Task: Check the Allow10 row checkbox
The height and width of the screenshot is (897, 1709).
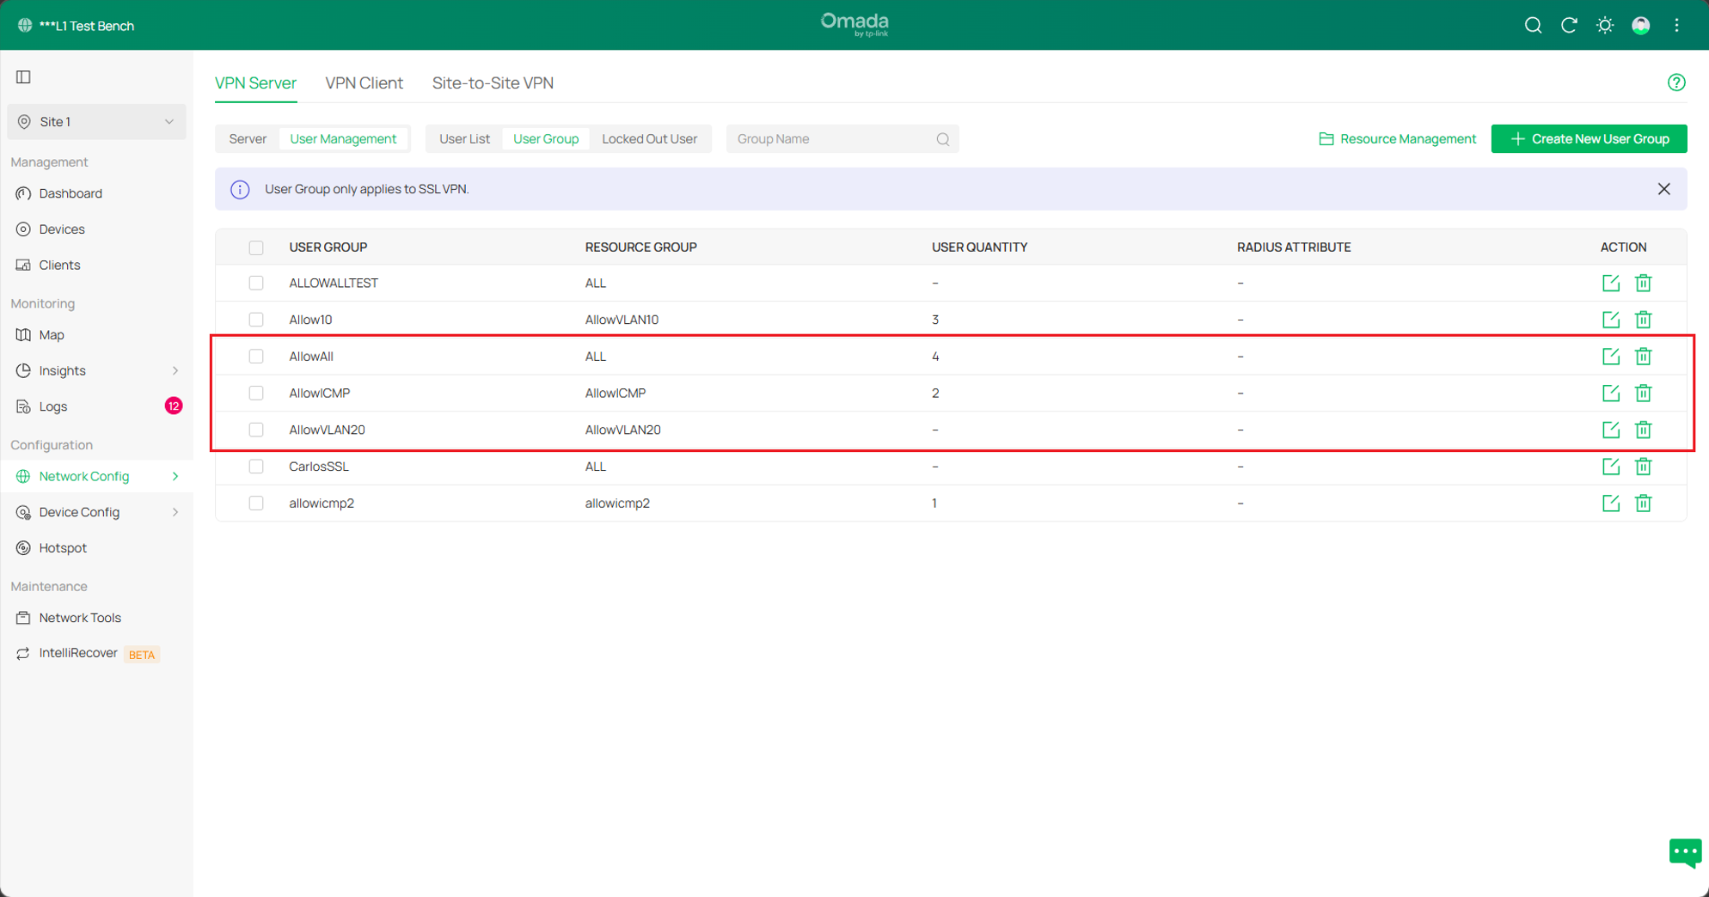Action: pos(256,320)
